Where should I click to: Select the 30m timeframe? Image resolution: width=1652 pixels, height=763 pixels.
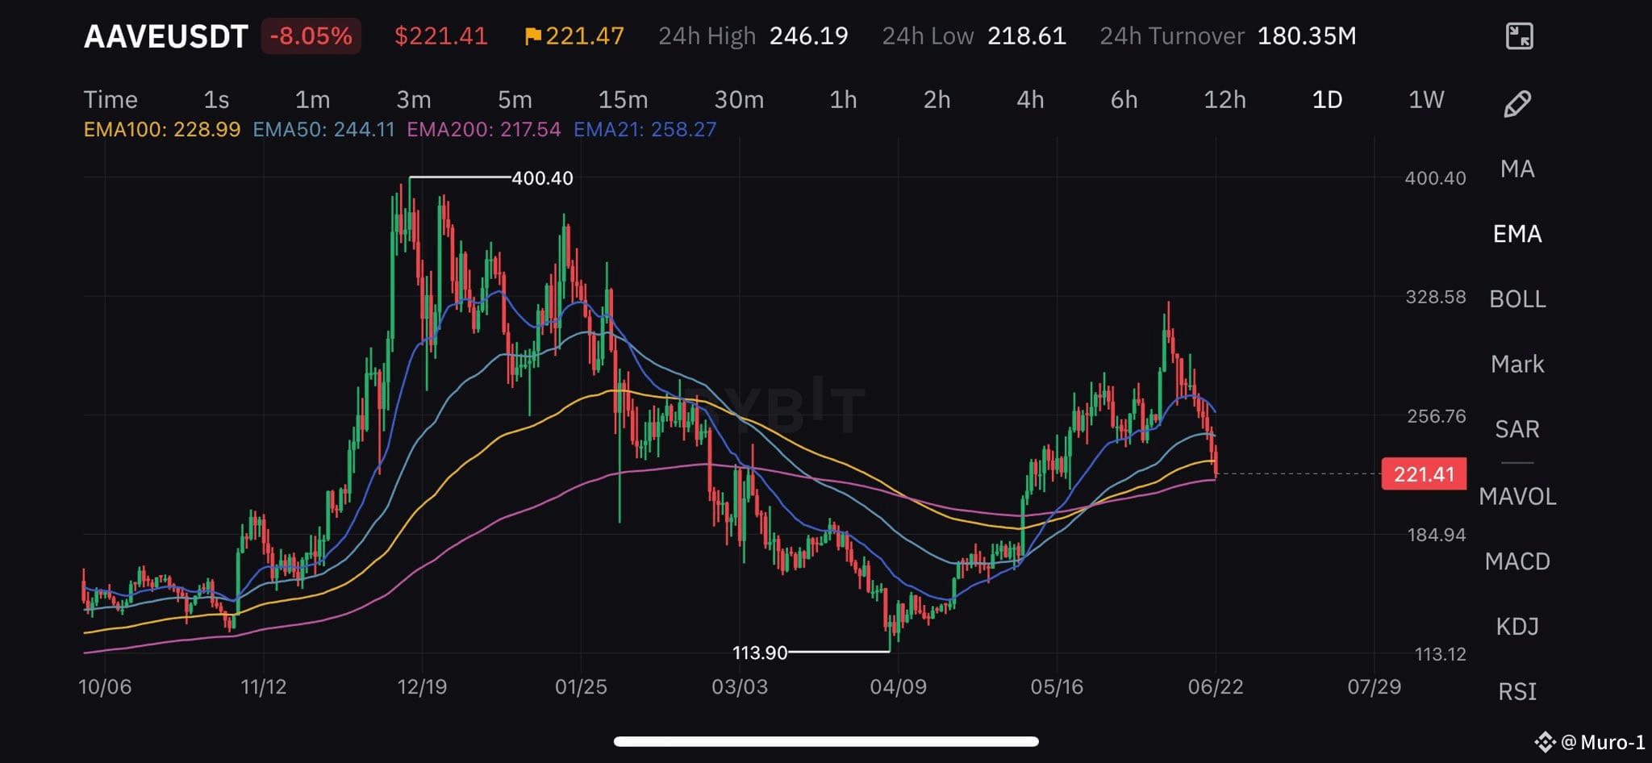(739, 99)
